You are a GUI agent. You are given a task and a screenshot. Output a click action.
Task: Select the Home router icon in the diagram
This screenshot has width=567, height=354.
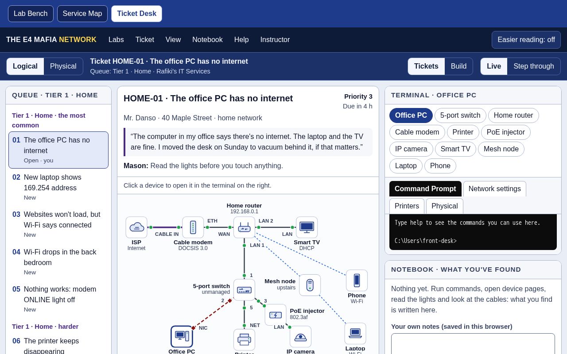tap(245, 227)
